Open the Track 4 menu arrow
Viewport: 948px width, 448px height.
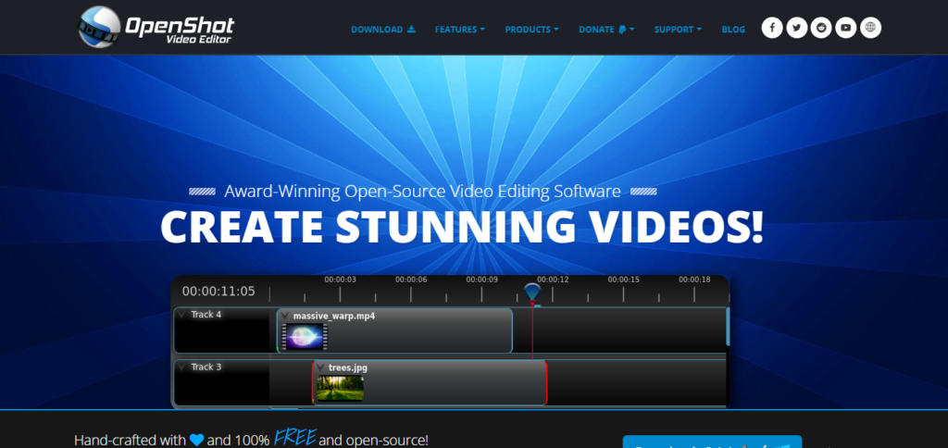181,315
